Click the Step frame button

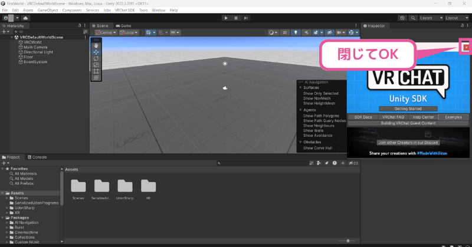tap(245, 18)
